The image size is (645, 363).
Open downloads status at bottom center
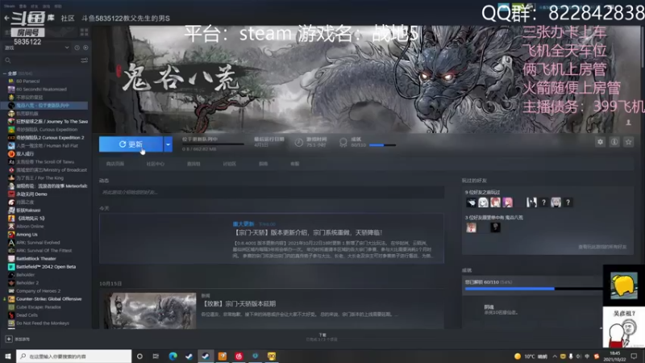(322, 337)
